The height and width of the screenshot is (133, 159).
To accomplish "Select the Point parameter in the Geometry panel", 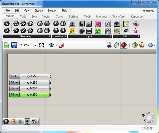I will click(7, 24).
